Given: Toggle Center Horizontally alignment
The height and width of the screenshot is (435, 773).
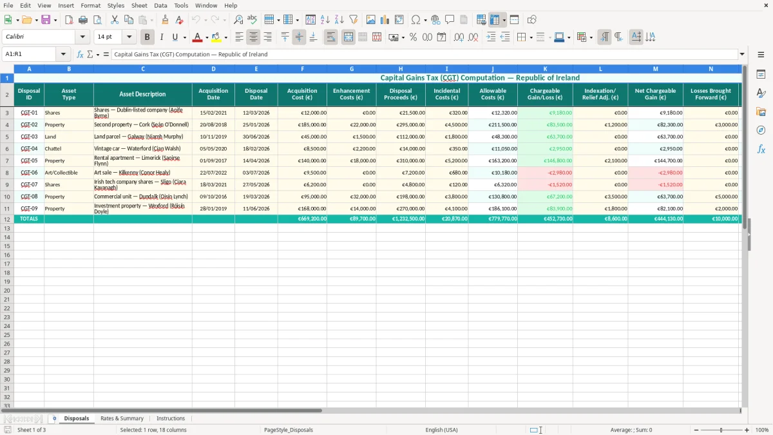Looking at the screenshot, I should point(253,37).
